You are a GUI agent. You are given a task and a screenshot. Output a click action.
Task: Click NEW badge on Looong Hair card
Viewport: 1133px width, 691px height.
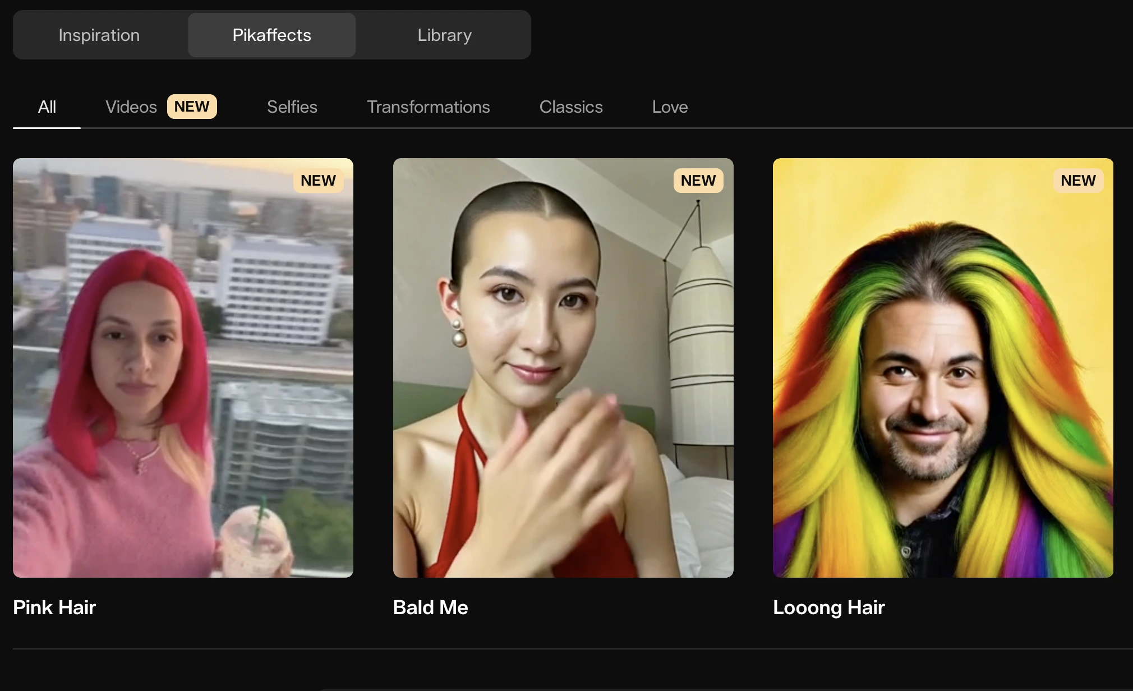pos(1077,181)
